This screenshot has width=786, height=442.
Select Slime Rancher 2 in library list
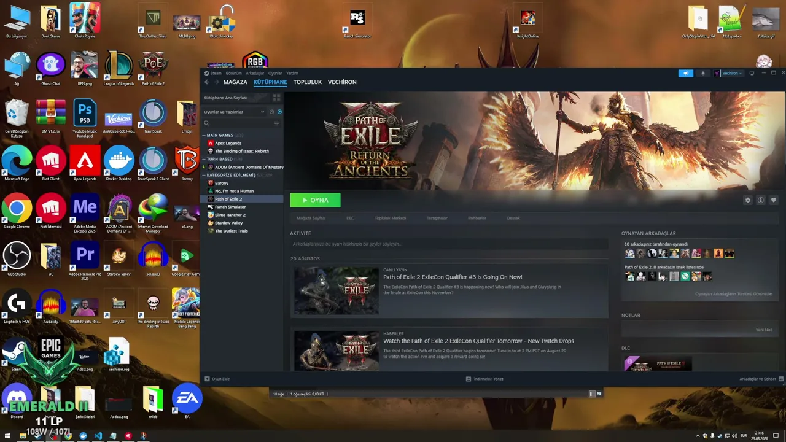pyautogui.click(x=230, y=215)
